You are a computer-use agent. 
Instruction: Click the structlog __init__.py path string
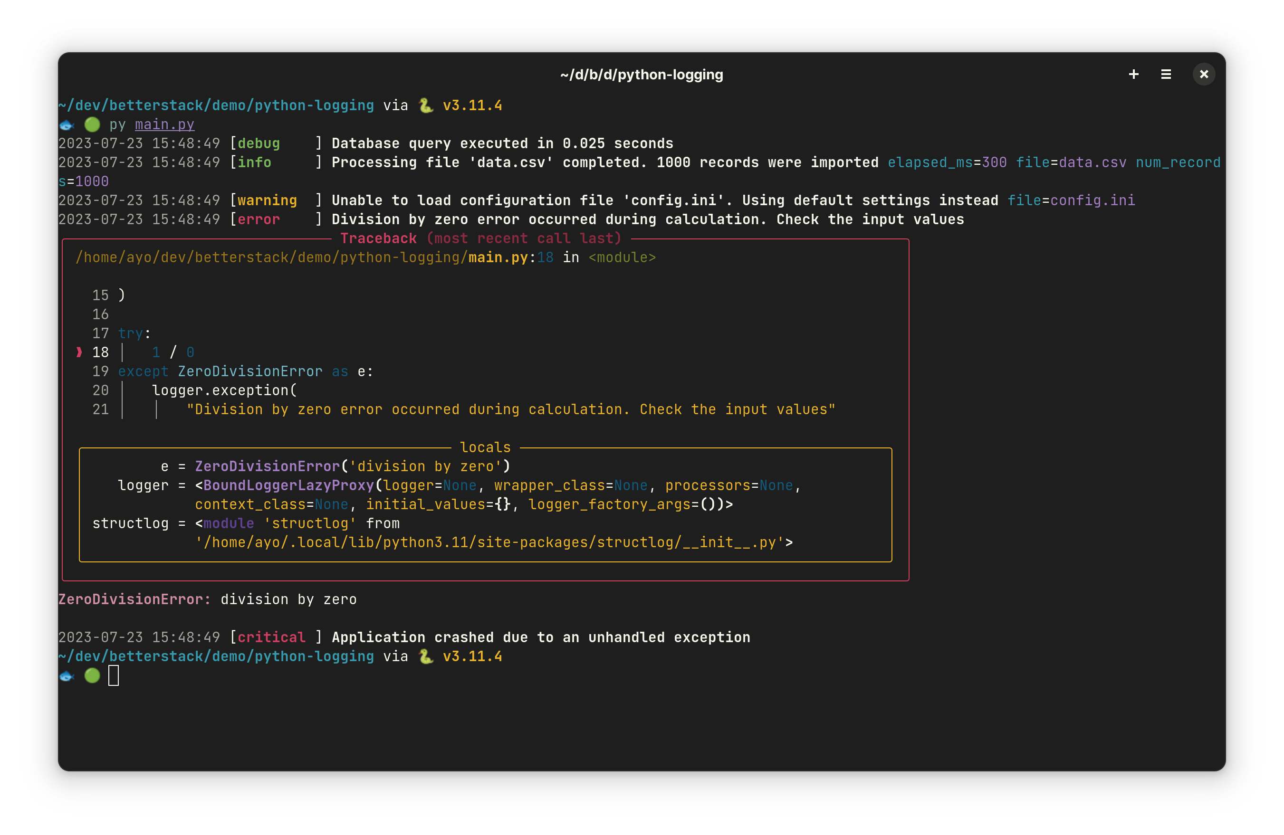click(x=489, y=542)
